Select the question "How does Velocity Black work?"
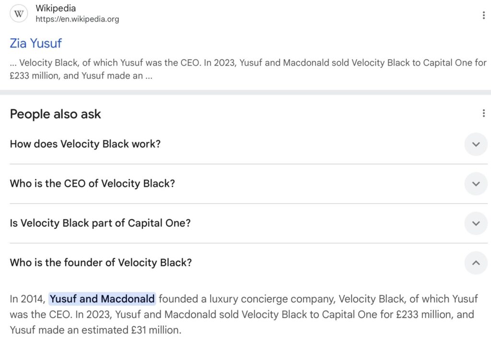Screen dimensions: 491x342 point(85,144)
